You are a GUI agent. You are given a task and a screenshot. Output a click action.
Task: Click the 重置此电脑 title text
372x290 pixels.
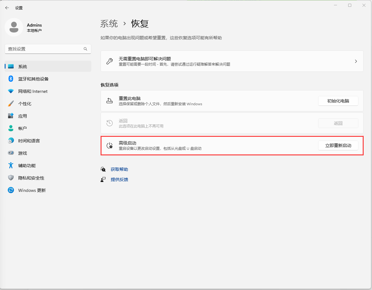tap(130, 98)
